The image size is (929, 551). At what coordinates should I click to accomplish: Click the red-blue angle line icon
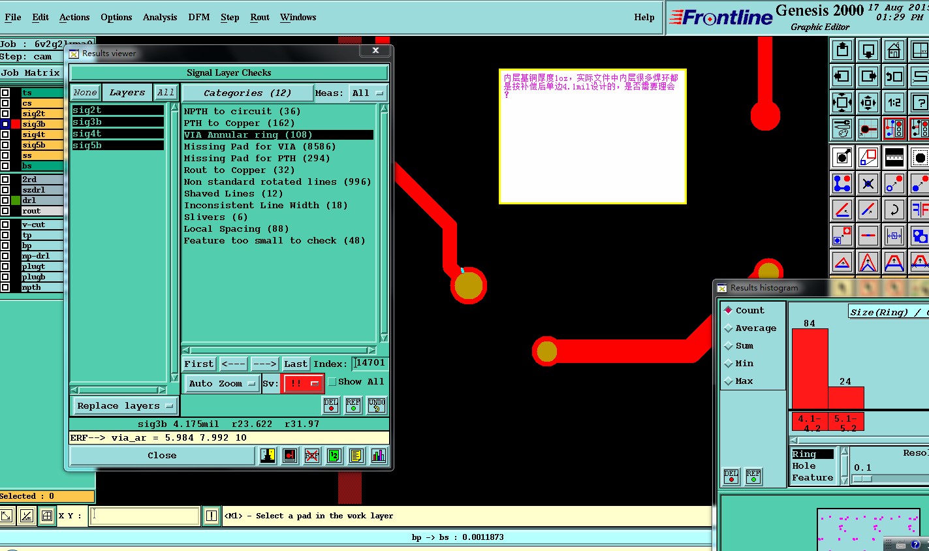842,210
